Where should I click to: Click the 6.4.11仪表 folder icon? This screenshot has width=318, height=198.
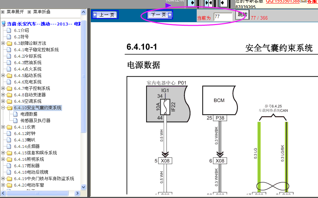tap(9, 127)
